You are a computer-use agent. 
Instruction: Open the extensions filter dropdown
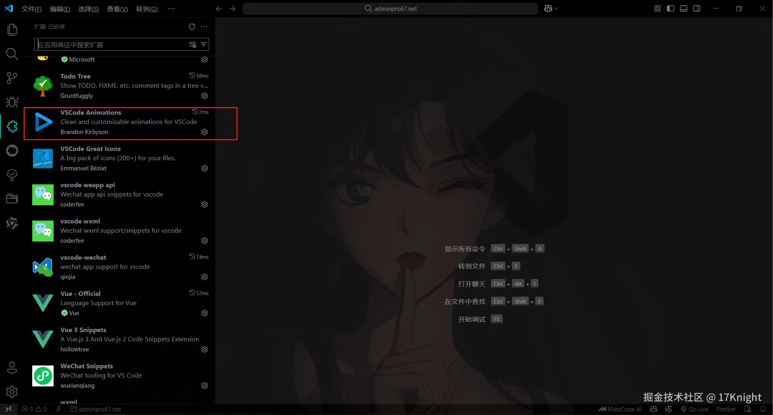click(203, 44)
